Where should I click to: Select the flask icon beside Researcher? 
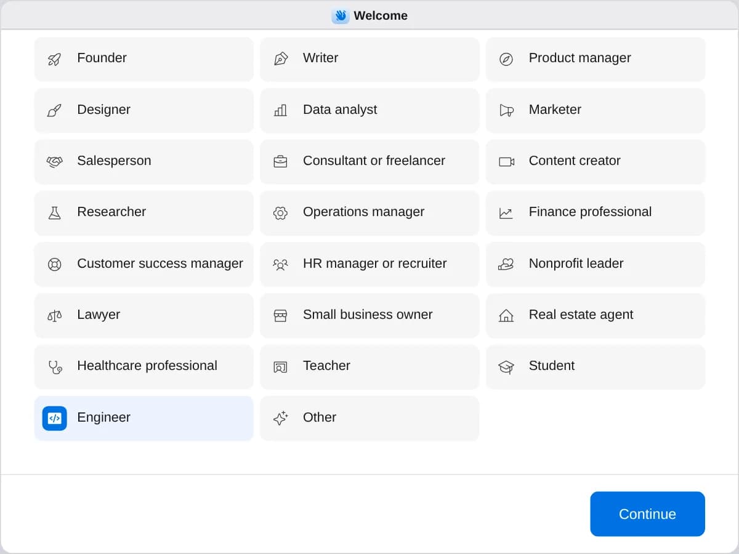point(55,213)
